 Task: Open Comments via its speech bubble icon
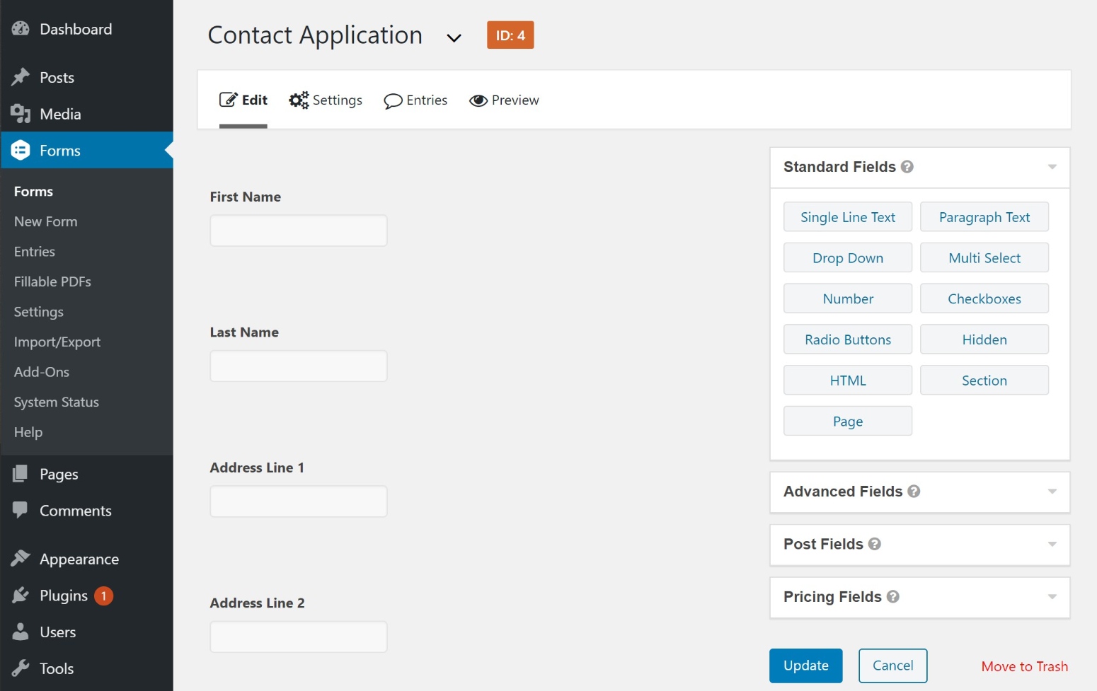click(x=20, y=511)
